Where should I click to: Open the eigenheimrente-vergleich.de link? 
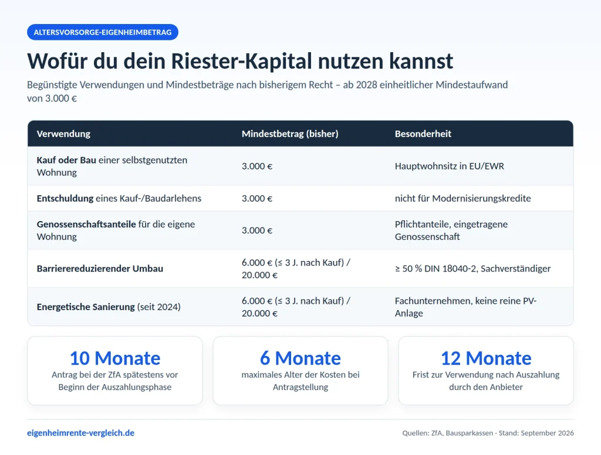(80, 433)
